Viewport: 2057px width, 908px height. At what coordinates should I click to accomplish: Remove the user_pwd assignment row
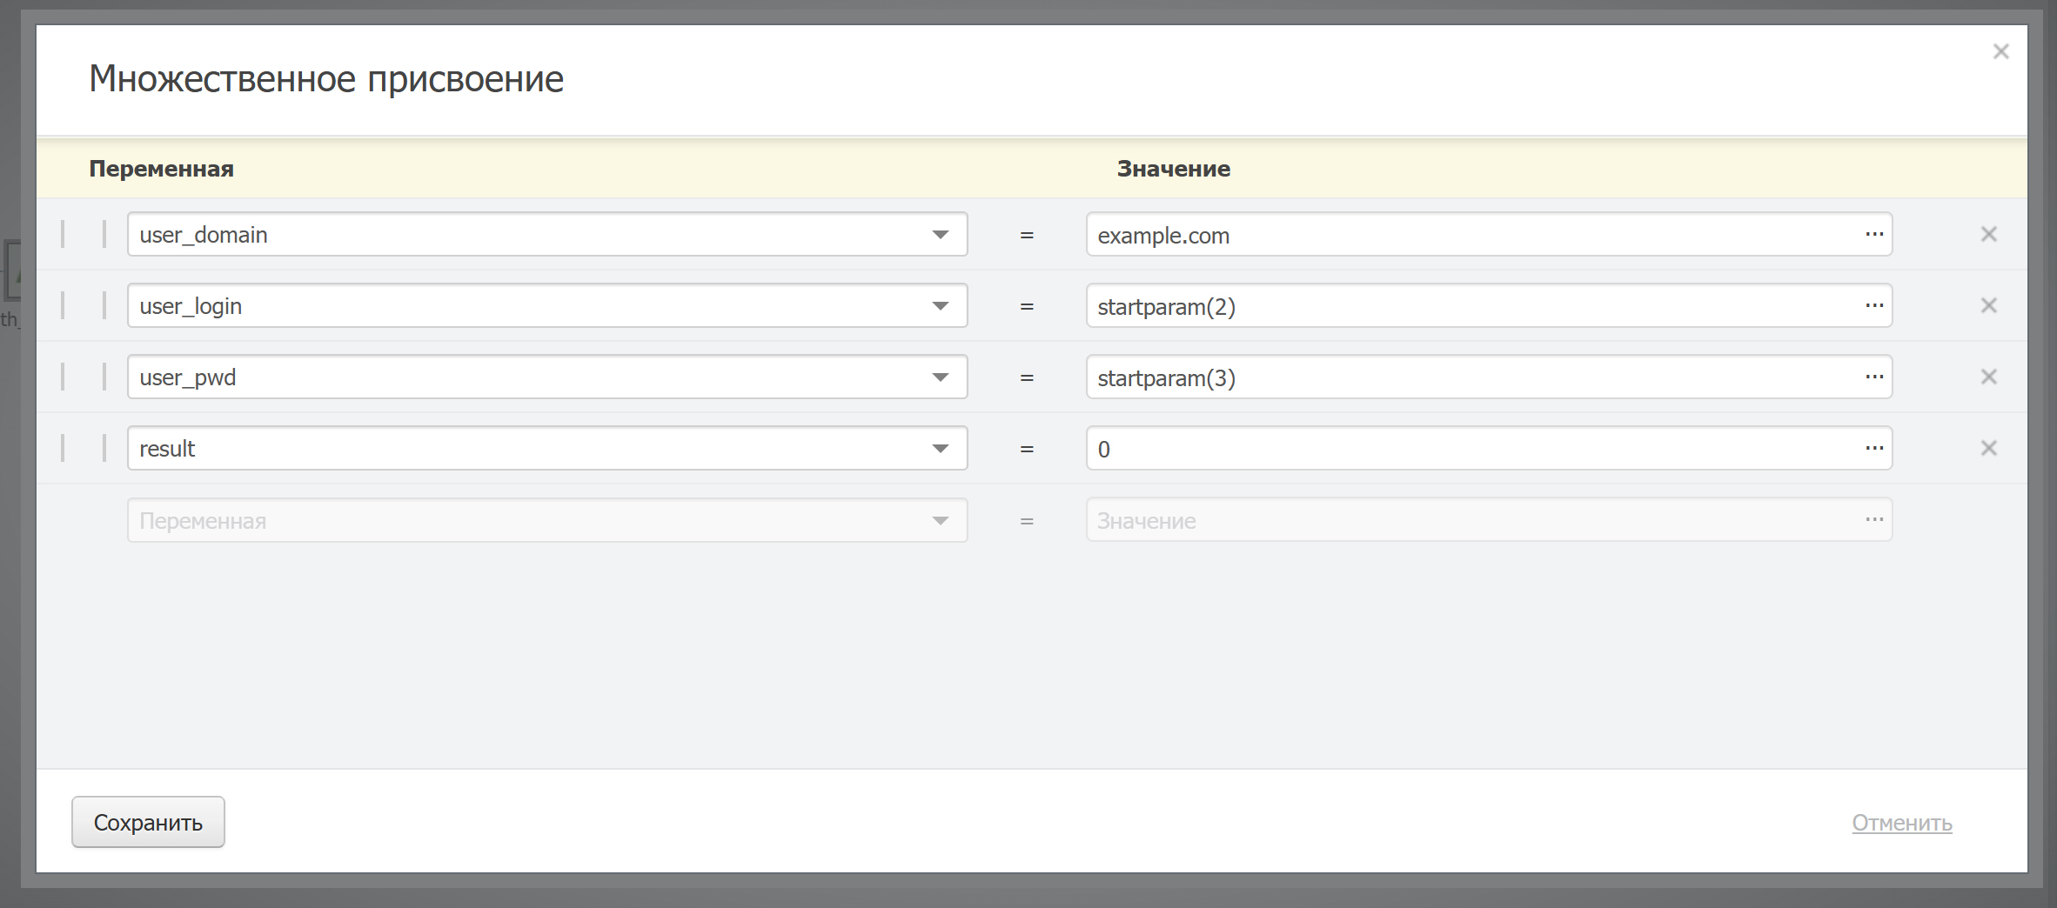pos(1988,377)
